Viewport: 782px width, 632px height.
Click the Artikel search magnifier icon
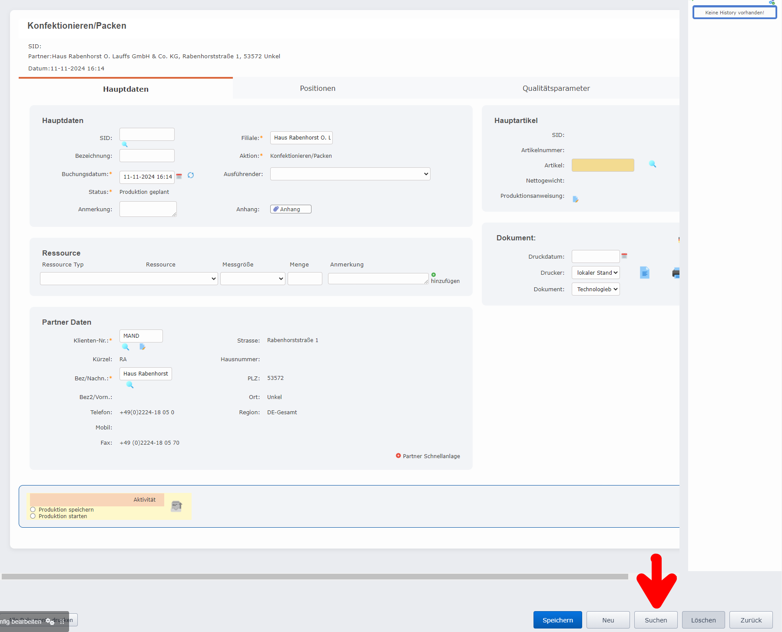(652, 164)
